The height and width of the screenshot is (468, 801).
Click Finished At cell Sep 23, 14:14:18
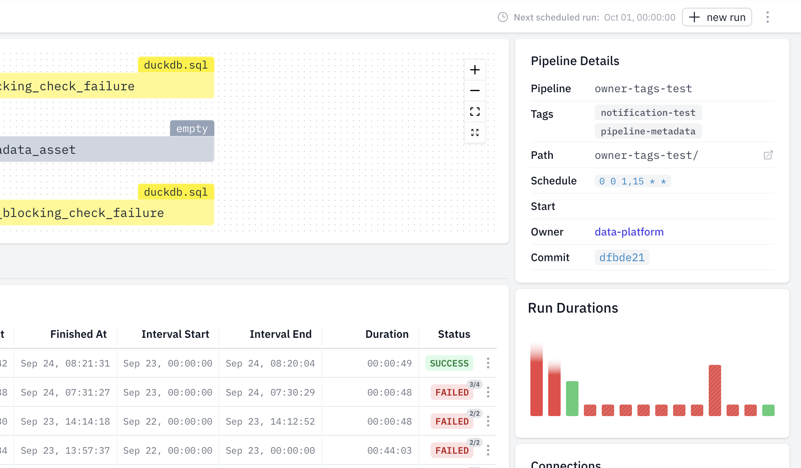coord(65,421)
